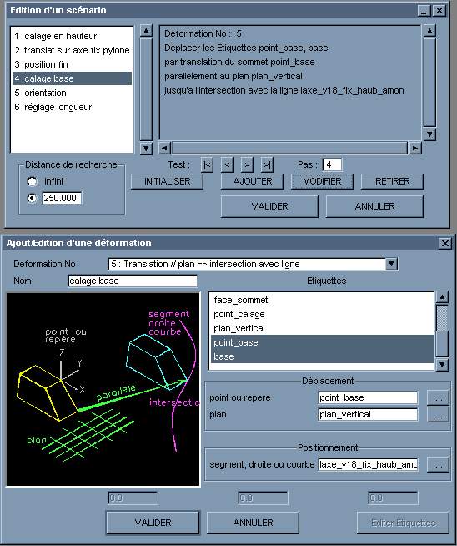Browse for the 'point ou repere' value

(x=438, y=398)
